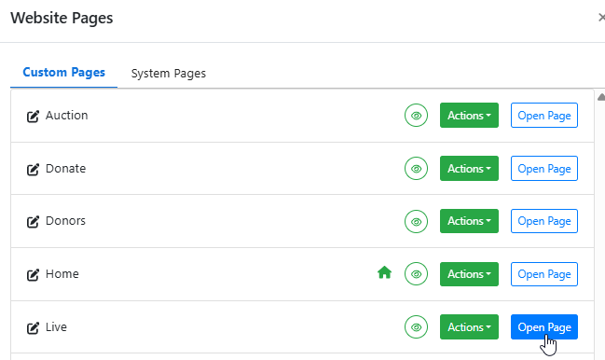Click the edit pencil icon beside Auction
The width and height of the screenshot is (605, 360).
33,116
